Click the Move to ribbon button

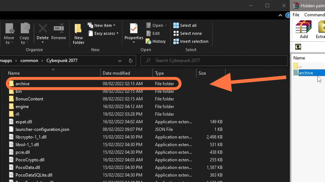tap(9, 34)
